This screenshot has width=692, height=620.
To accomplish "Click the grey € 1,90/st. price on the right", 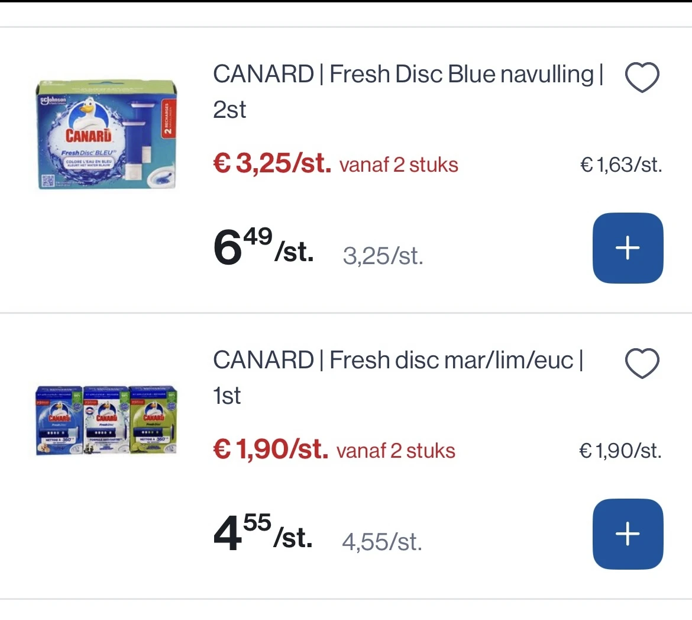I will [x=620, y=451].
